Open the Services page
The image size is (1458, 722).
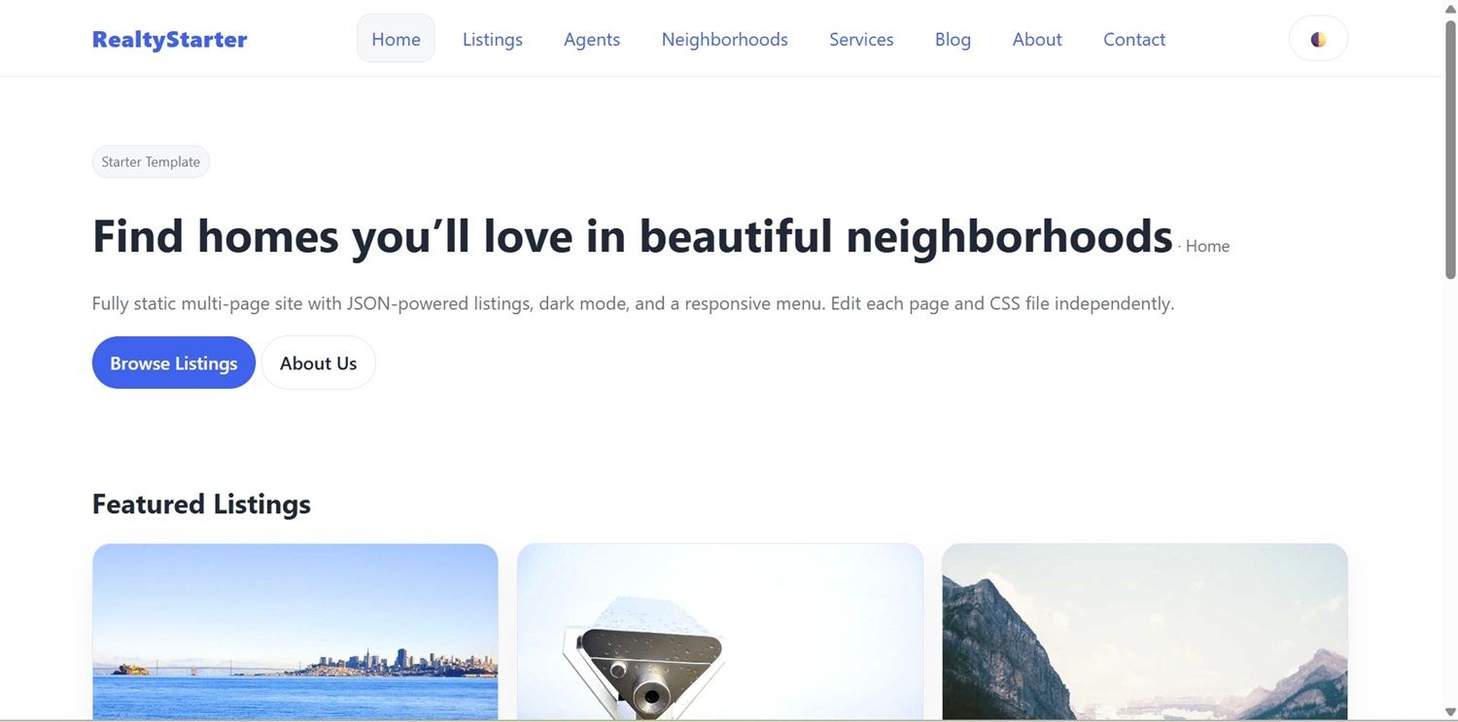click(x=861, y=39)
